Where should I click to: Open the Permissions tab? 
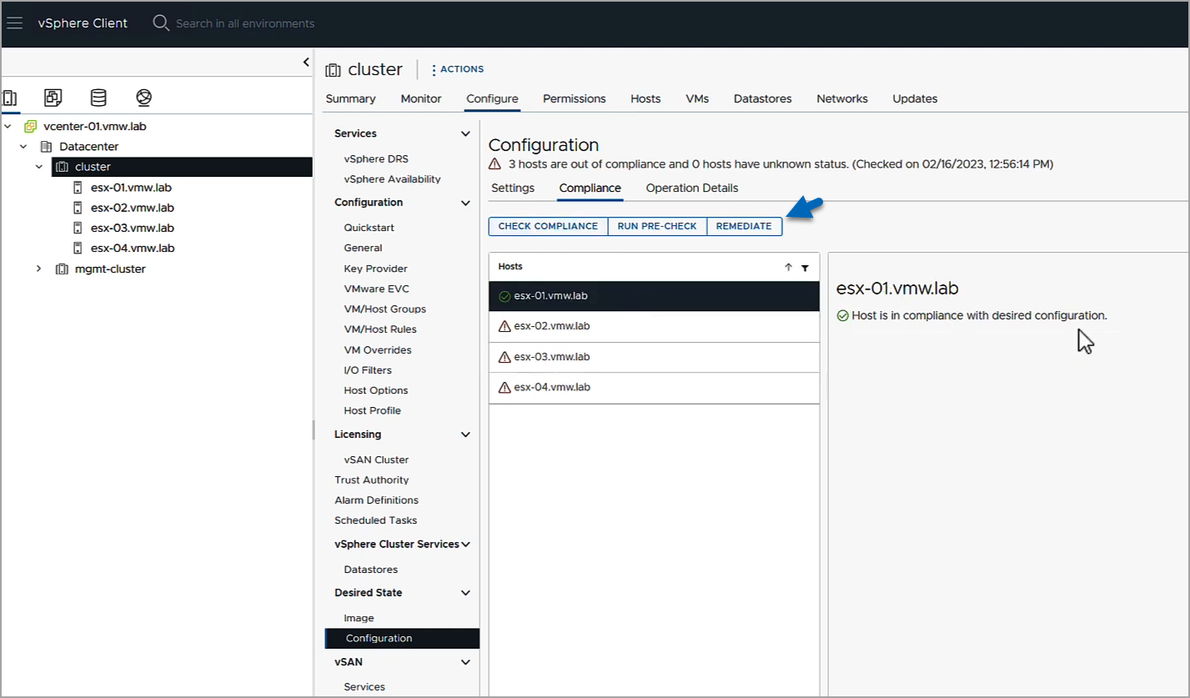(x=574, y=98)
